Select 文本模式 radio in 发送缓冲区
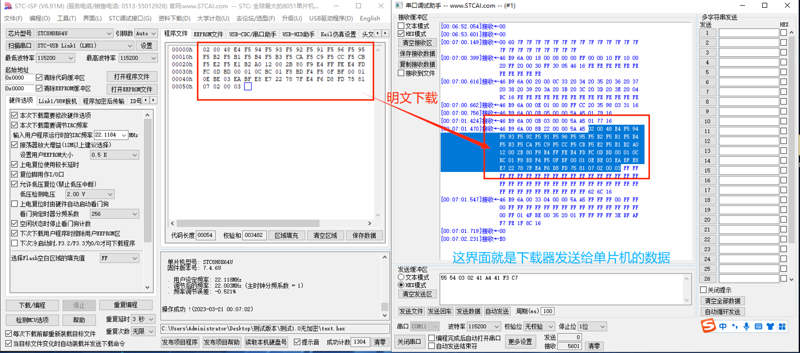Screen dimensions: 800x353 pyautogui.click(x=401, y=277)
